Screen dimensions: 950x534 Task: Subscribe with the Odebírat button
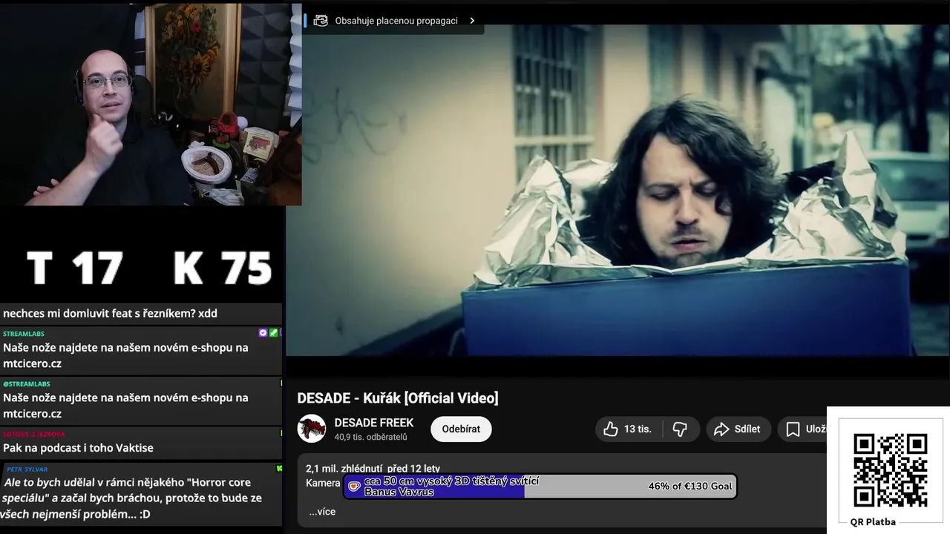pyautogui.click(x=461, y=429)
